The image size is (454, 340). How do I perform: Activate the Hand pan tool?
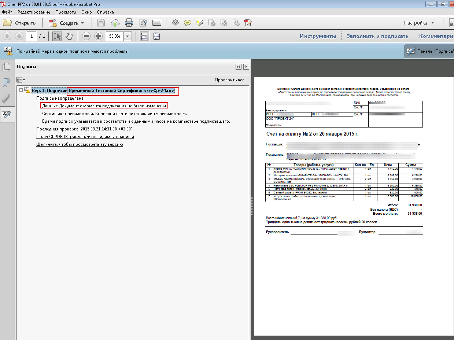(69, 36)
